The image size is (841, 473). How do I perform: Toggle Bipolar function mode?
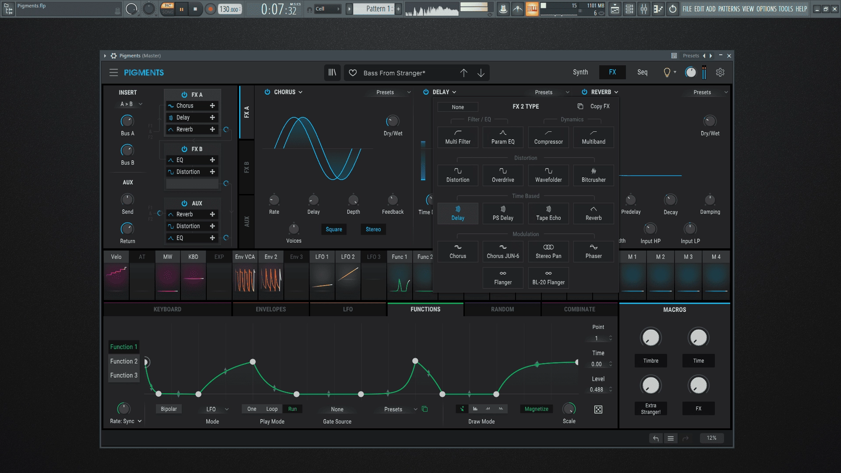(169, 409)
